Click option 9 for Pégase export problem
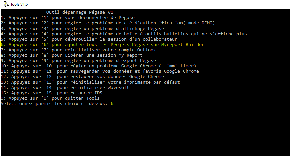The image size is (290, 156). coord(78,60)
